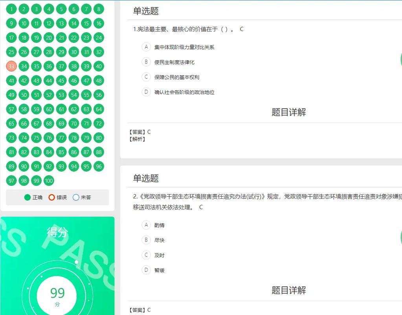Jump to question 96
This screenshot has height=315, width=402.
point(99,167)
